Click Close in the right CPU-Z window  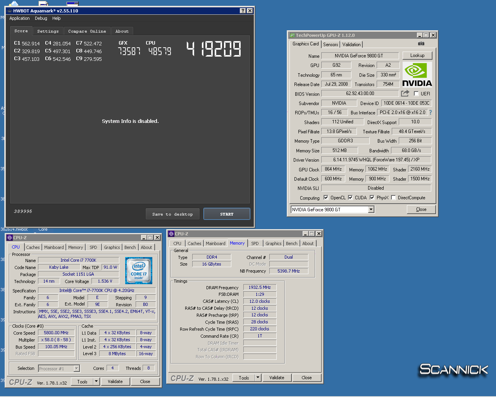pyautogui.click(x=307, y=378)
